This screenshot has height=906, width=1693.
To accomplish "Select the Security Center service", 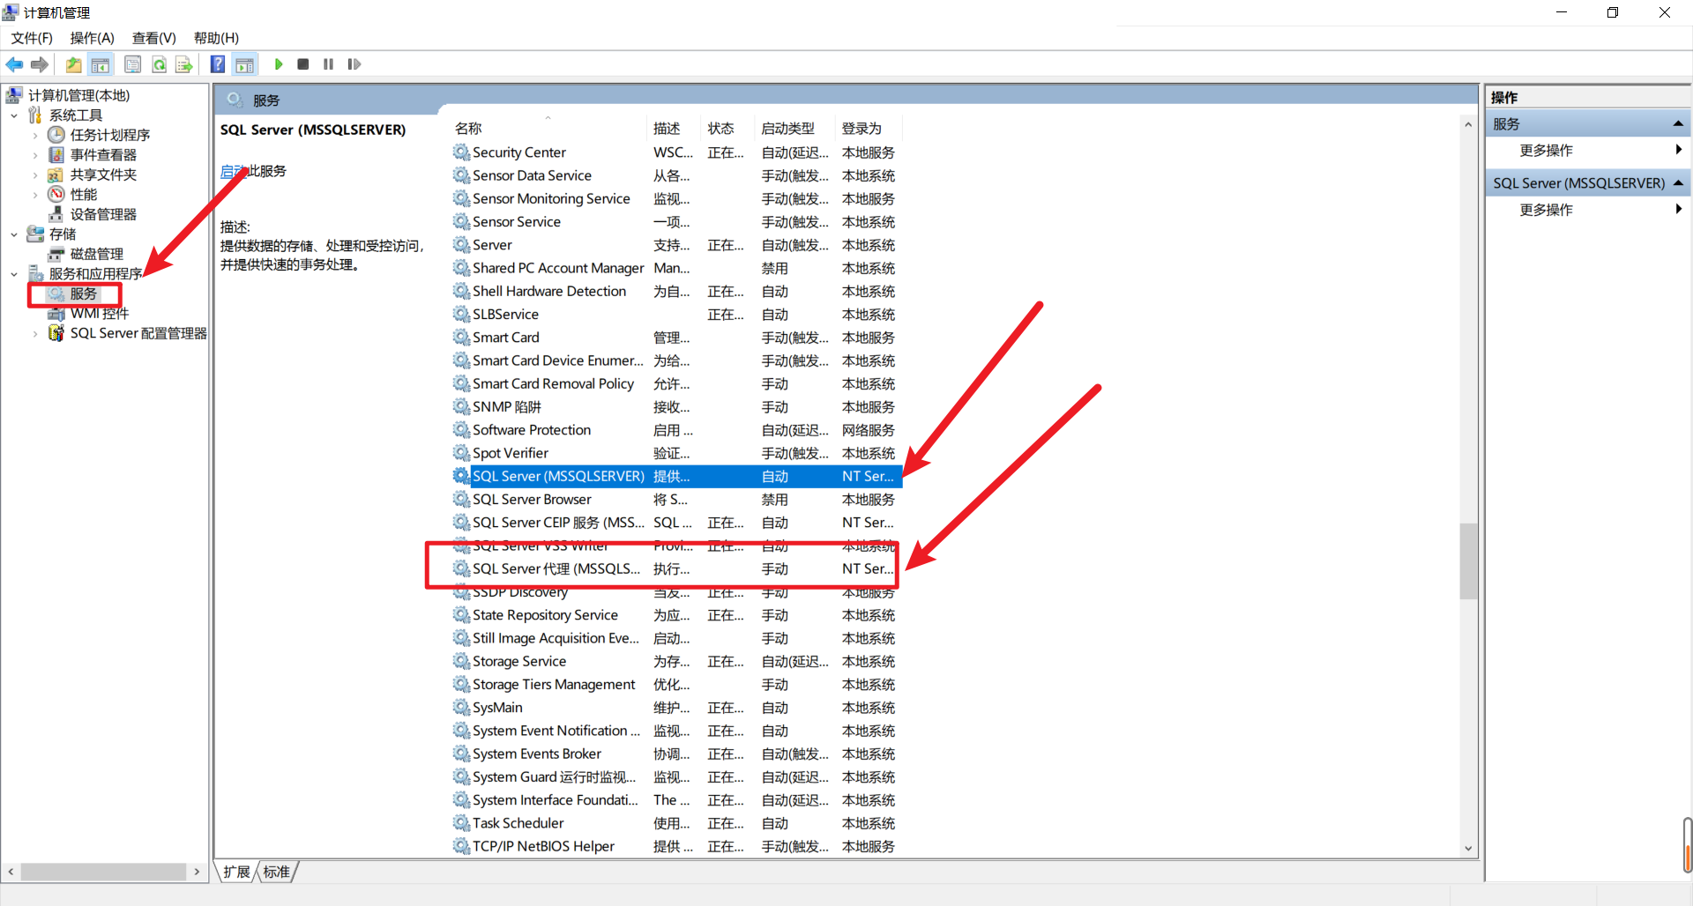I will [x=676, y=152].
